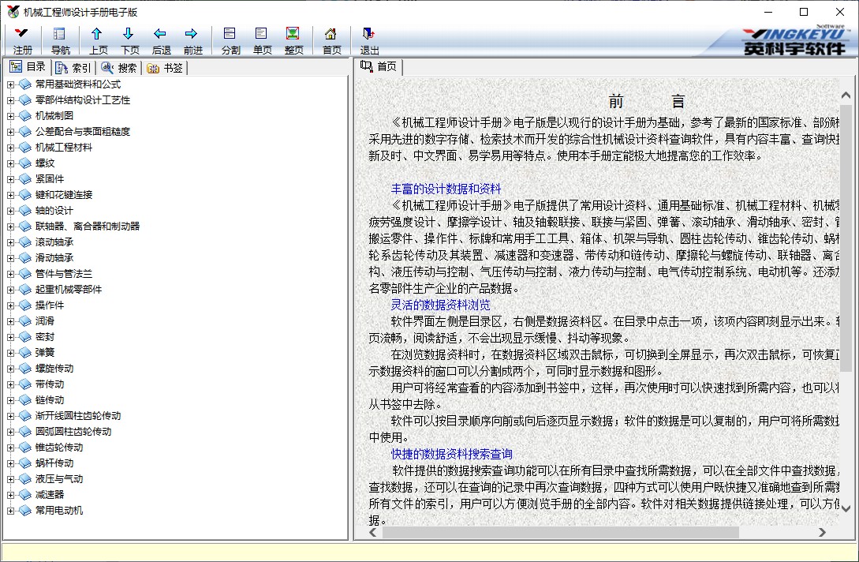Go to next page with 下页 arrow

(x=129, y=40)
